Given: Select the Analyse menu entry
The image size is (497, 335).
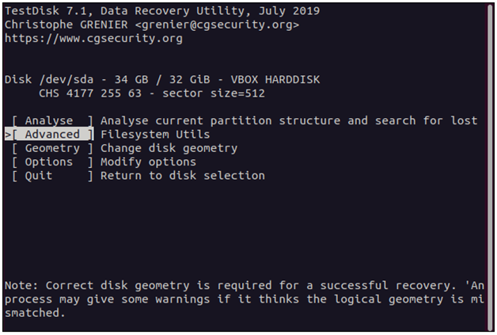Looking at the screenshot, I should coord(52,121).
